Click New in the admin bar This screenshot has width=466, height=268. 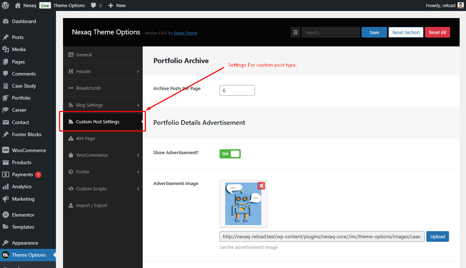116,6
